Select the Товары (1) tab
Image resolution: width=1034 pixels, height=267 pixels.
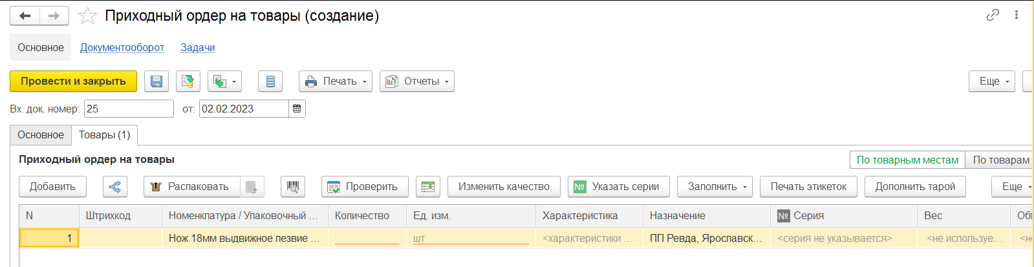(105, 135)
